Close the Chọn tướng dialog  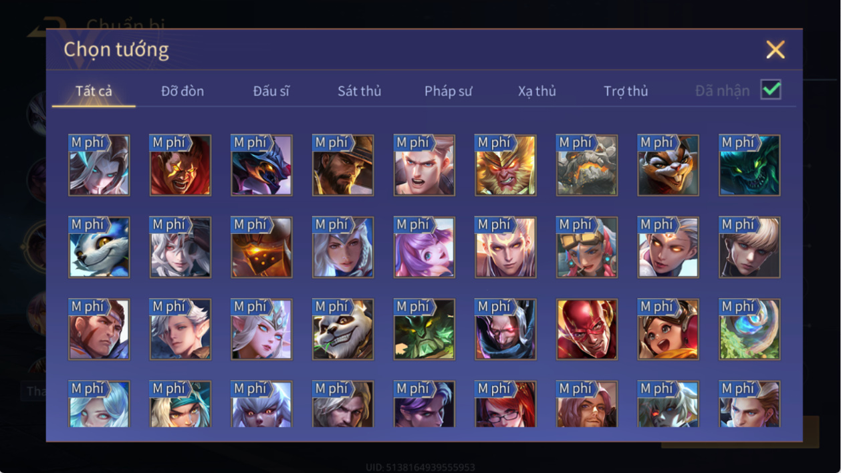pyautogui.click(x=775, y=49)
